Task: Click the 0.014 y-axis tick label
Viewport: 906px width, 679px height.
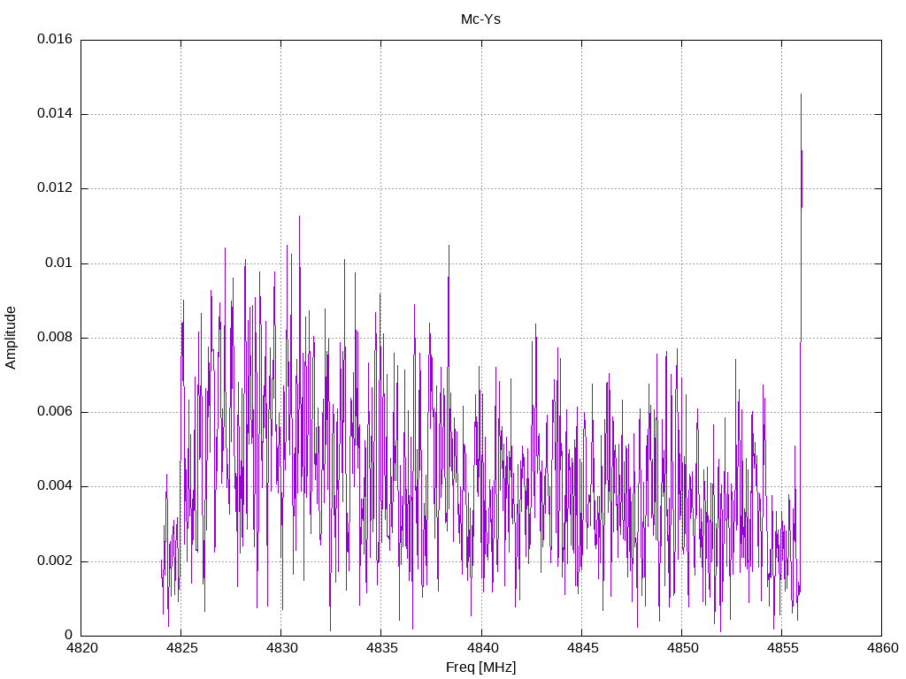Action: click(55, 114)
